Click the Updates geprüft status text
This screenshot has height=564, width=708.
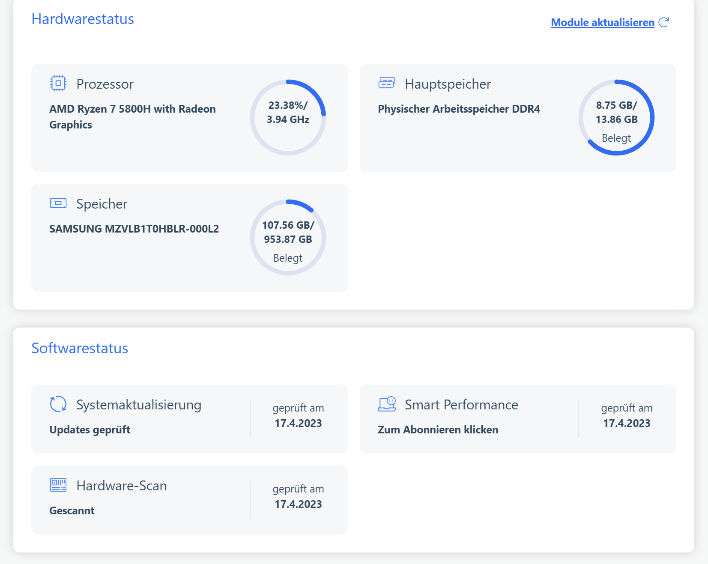tap(90, 430)
